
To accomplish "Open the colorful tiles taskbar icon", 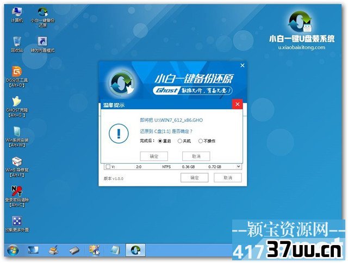I will pos(95,251).
